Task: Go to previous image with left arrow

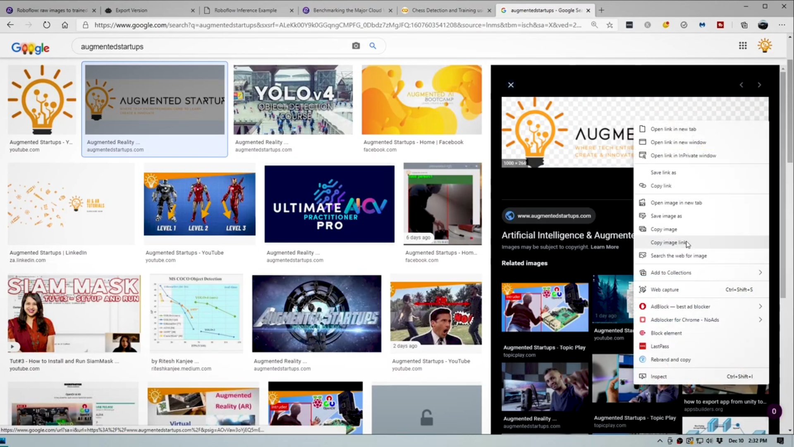Action: pyautogui.click(x=741, y=85)
